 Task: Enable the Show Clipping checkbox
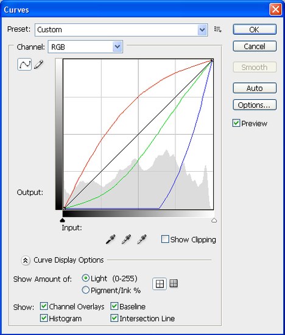(x=165, y=239)
